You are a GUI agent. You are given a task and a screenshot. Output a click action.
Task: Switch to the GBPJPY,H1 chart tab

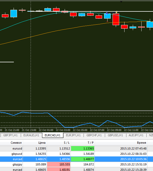[x=10, y=135]
